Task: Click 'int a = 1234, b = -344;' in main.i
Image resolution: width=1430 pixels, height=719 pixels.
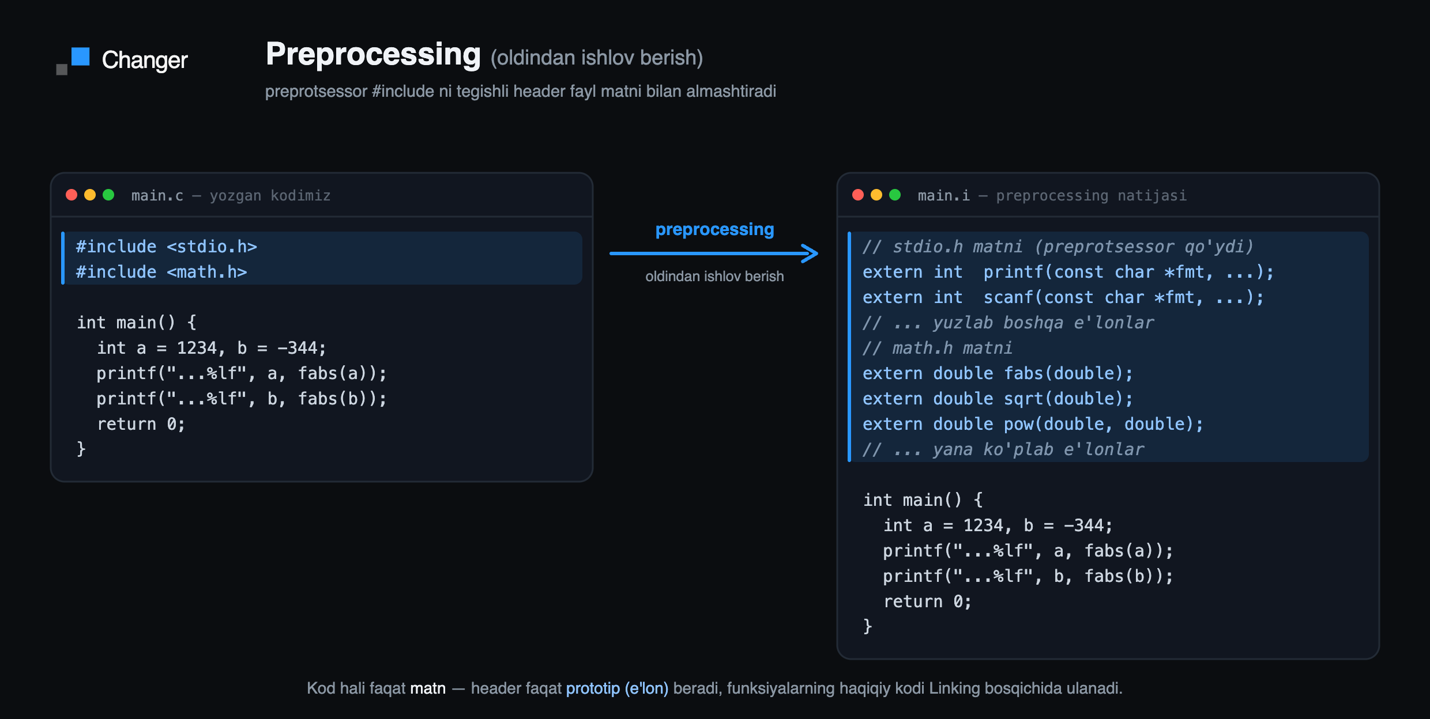Action: point(998,525)
